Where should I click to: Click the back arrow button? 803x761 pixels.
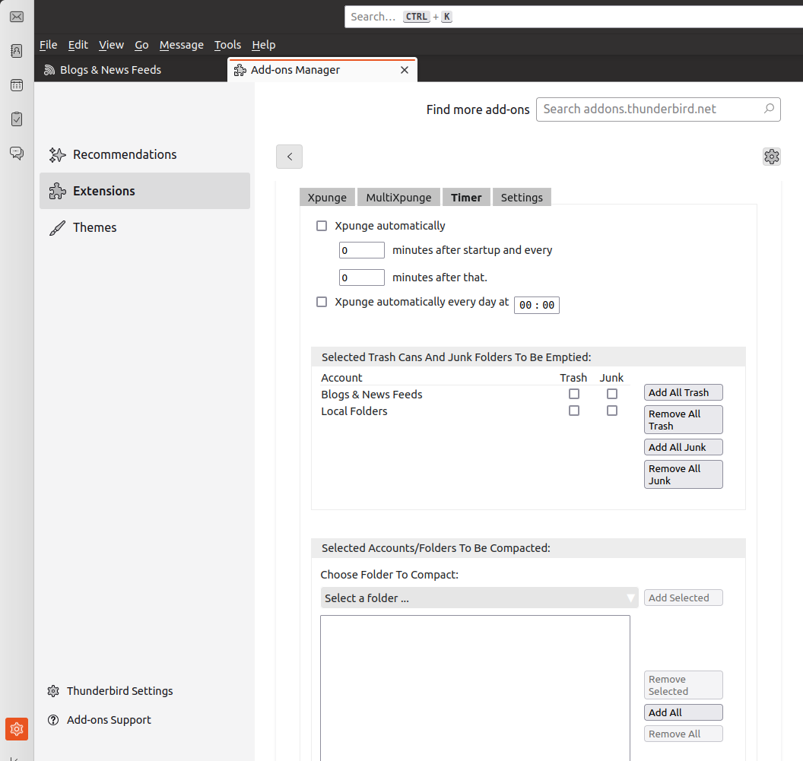(290, 157)
